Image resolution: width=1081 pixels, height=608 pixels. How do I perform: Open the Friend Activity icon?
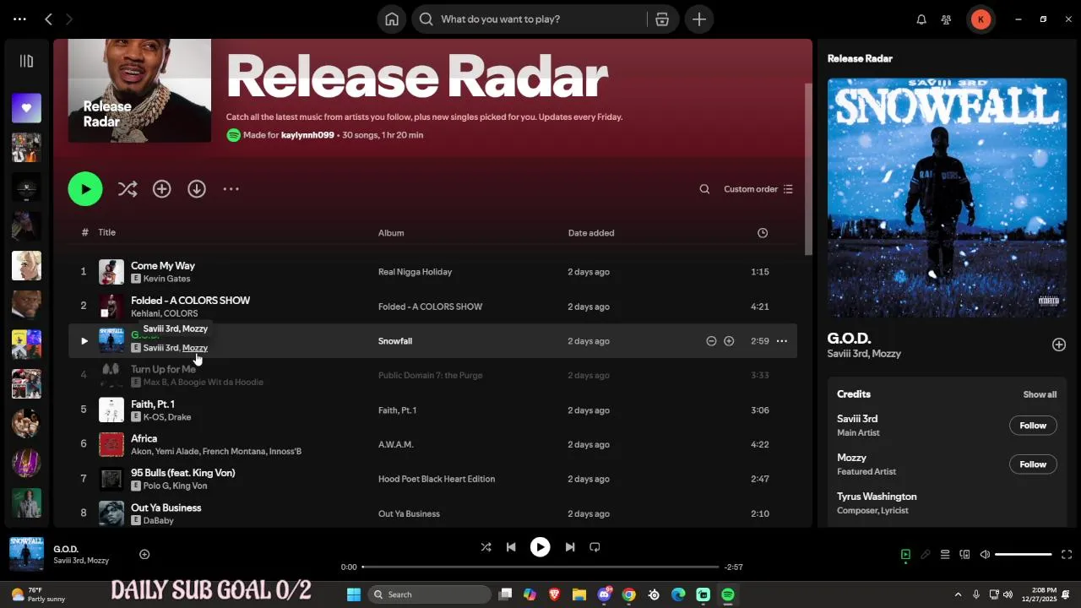(x=947, y=19)
